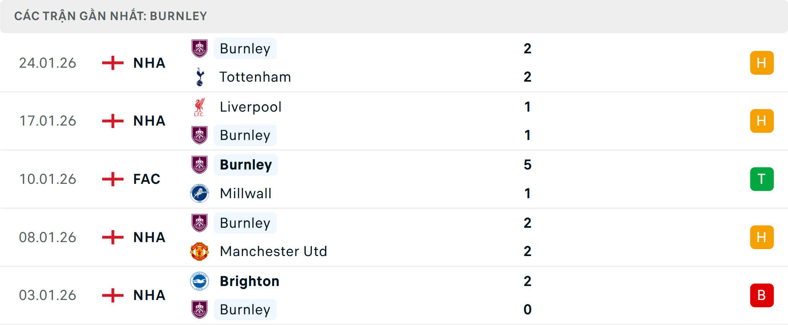Select the yellow H result badge for Tottenham match

pyautogui.click(x=762, y=63)
